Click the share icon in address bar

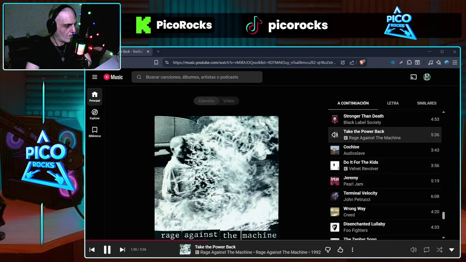click(352, 63)
